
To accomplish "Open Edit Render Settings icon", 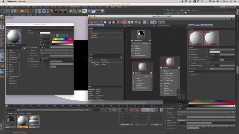I will pos(66,11).
